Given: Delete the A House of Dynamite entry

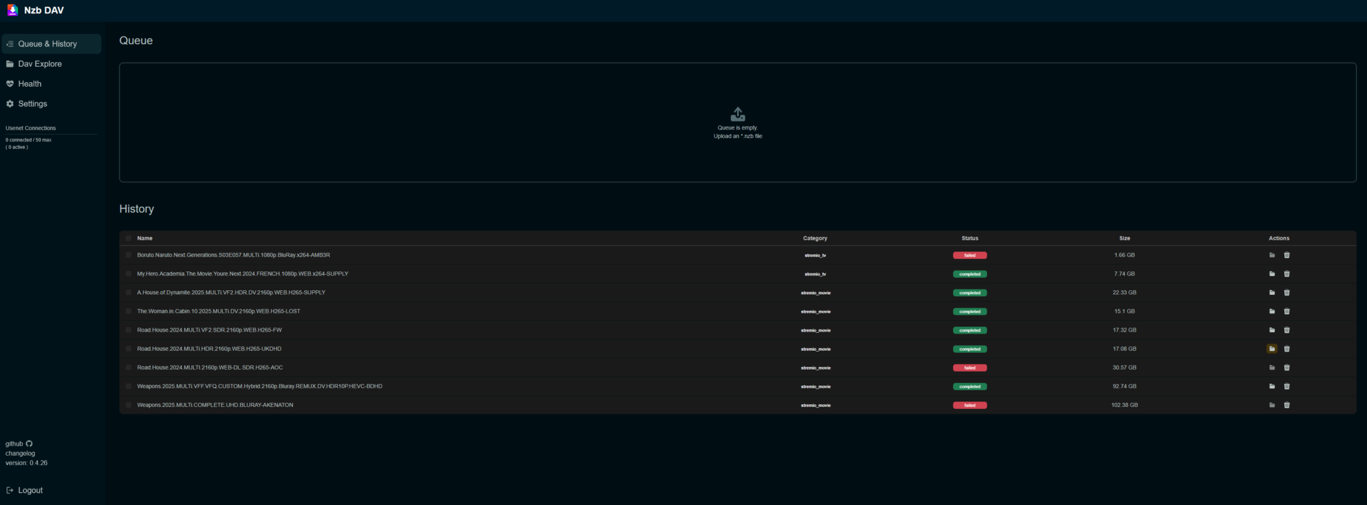Looking at the screenshot, I should [x=1287, y=293].
